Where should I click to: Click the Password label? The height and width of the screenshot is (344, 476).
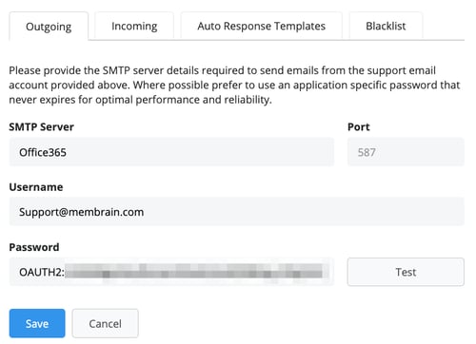(x=34, y=247)
